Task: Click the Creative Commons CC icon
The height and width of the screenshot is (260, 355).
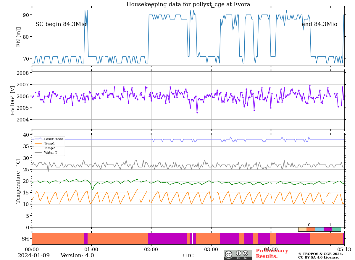Action: [x=228, y=254]
